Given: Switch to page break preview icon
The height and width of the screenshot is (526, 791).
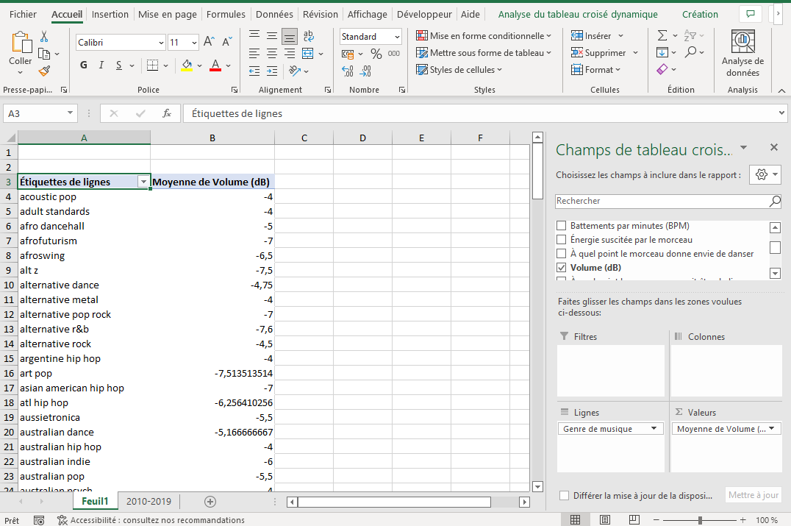Looking at the screenshot, I should pos(634,519).
